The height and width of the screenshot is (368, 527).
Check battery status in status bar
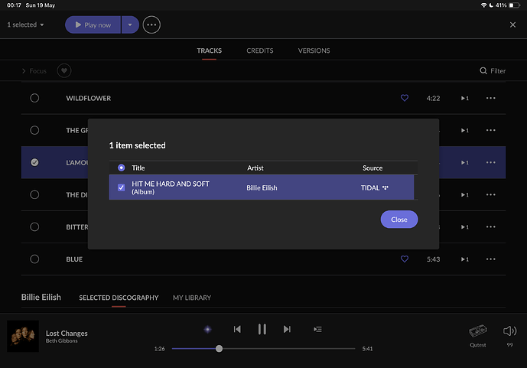click(514, 5)
